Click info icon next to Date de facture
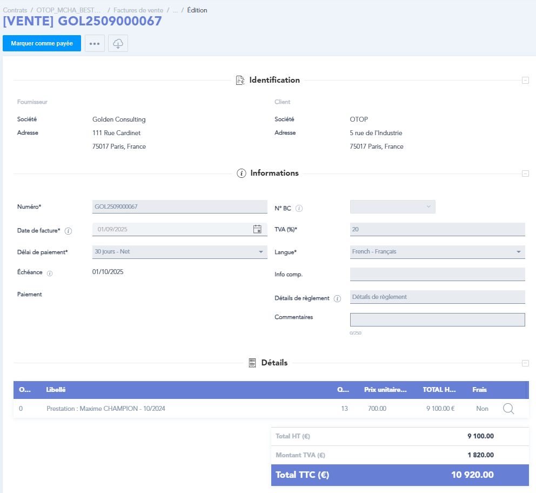The width and height of the screenshot is (536, 493). tap(68, 231)
